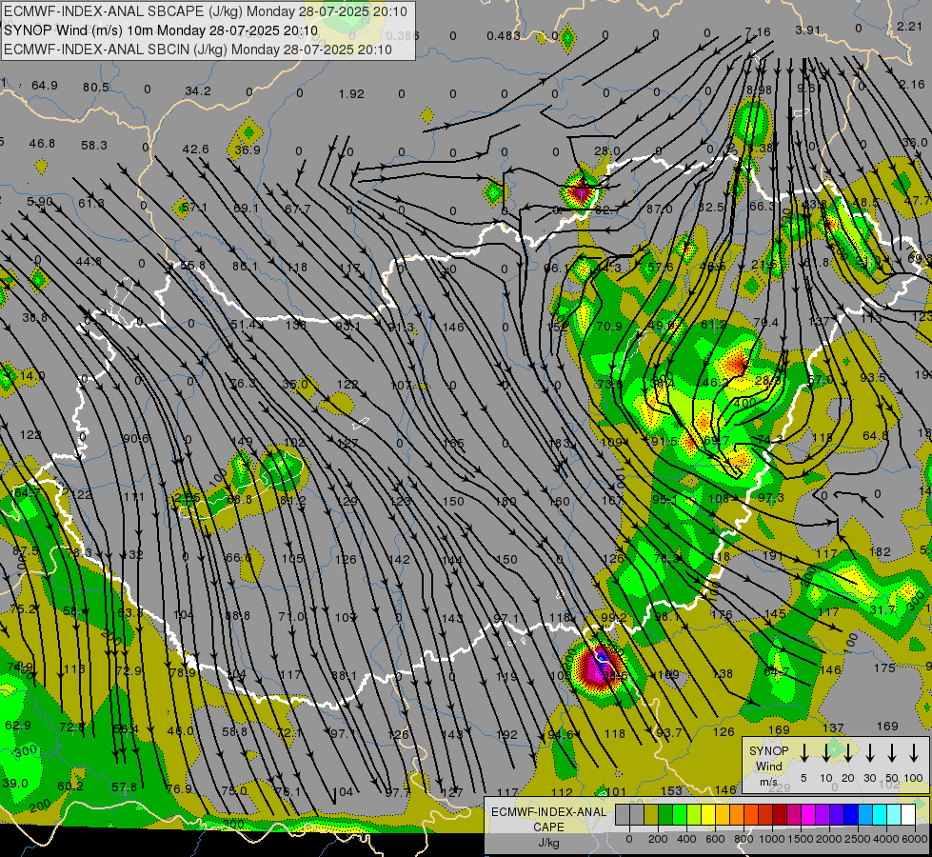
Task: Pick the pure yellow swatch in CAPE legend
Action: click(x=708, y=814)
